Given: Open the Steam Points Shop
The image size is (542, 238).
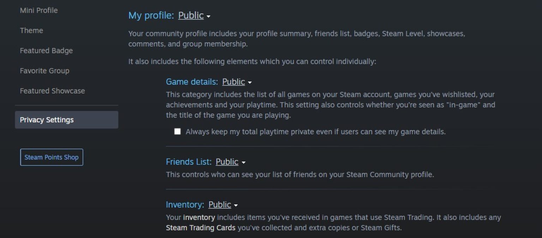Looking at the screenshot, I should [51, 157].
